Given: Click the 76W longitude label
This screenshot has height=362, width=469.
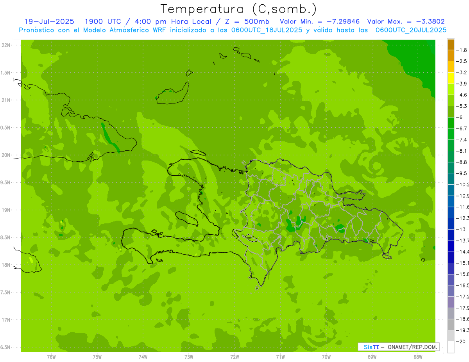Looking at the screenshot, I should 51,357.
